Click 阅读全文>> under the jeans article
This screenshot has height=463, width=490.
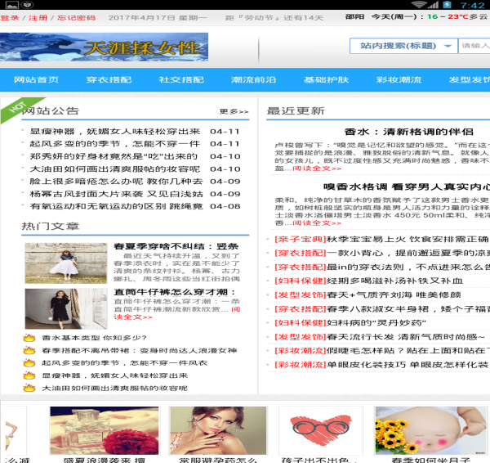(x=133, y=317)
